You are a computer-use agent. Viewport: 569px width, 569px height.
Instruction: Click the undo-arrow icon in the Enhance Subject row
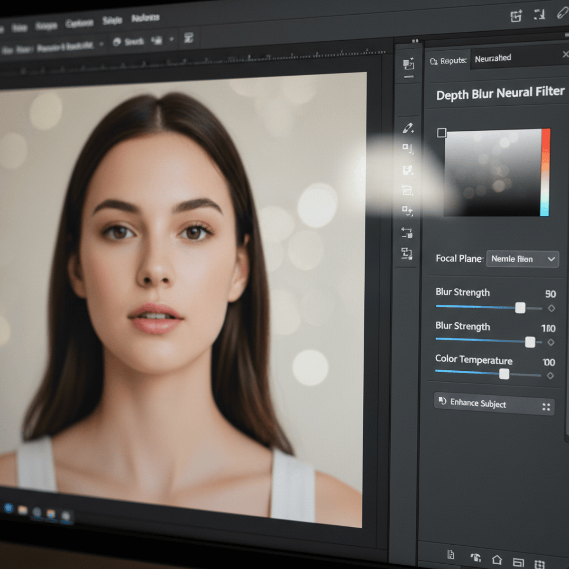click(442, 401)
